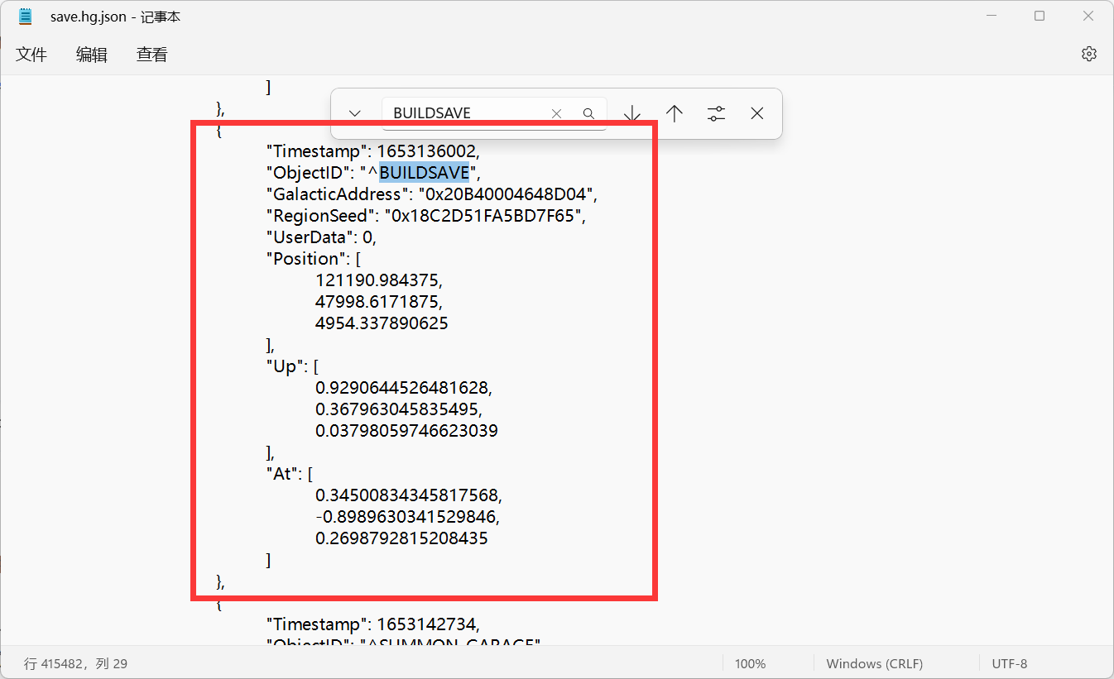
Task: Click the Timestamp value 1653142734
Action: click(428, 624)
